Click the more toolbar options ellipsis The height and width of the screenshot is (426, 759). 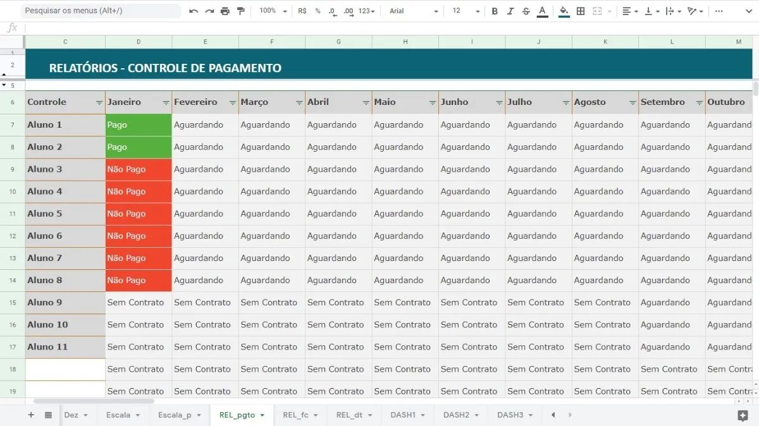pos(719,11)
